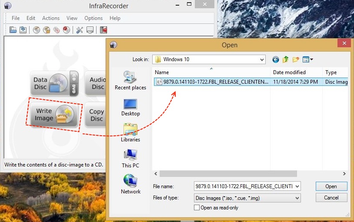Viewport: 354px width, 222px height.
Task: Click the 11/18/2014 7:29 PM date cell
Action: click(x=295, y=82)
